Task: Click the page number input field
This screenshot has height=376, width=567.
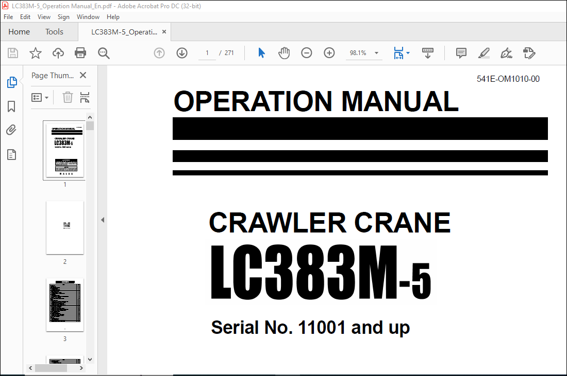Action: tap(207, 53)
